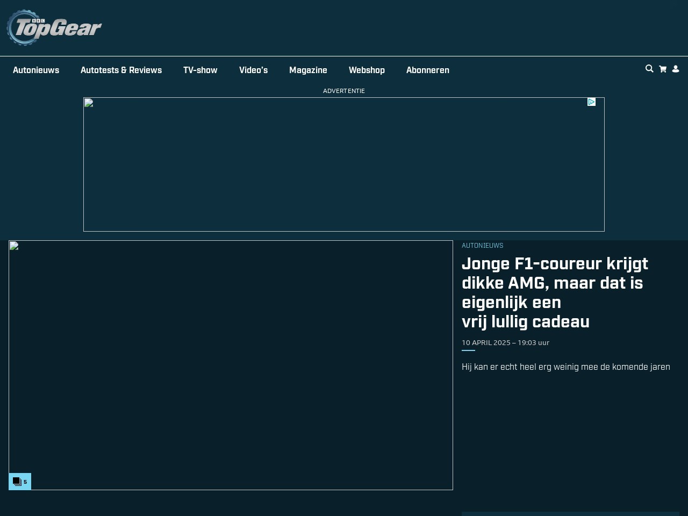The image size is (688, 516).
Task: Click the large article hero image
Action: (231, 365)
